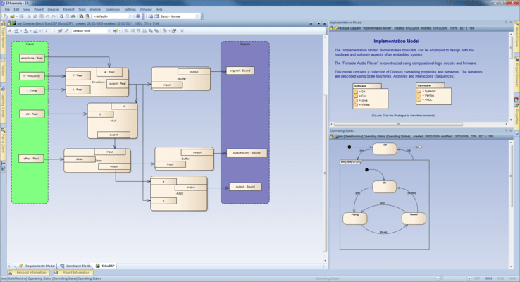Viewport: 520px width, 282px height.
Task: Click the Open Project folder icon
Action: coord(12,16)
